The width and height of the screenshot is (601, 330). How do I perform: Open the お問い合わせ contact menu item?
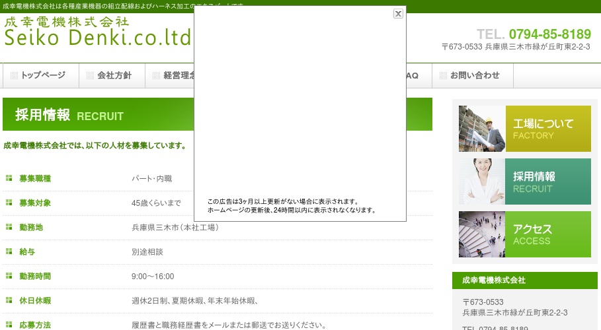click(x=475, y=75)
